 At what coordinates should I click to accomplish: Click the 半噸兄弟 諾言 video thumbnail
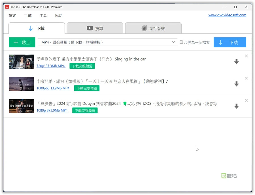[21, 84]
